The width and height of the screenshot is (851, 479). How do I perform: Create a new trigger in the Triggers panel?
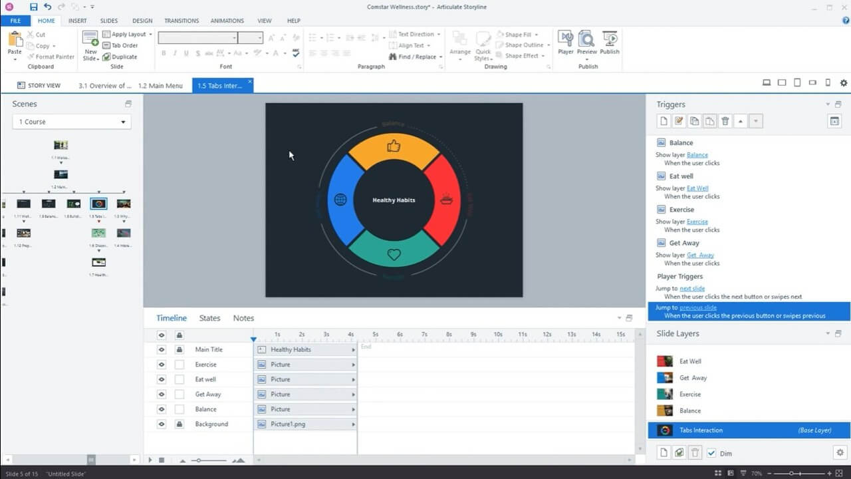664,121
